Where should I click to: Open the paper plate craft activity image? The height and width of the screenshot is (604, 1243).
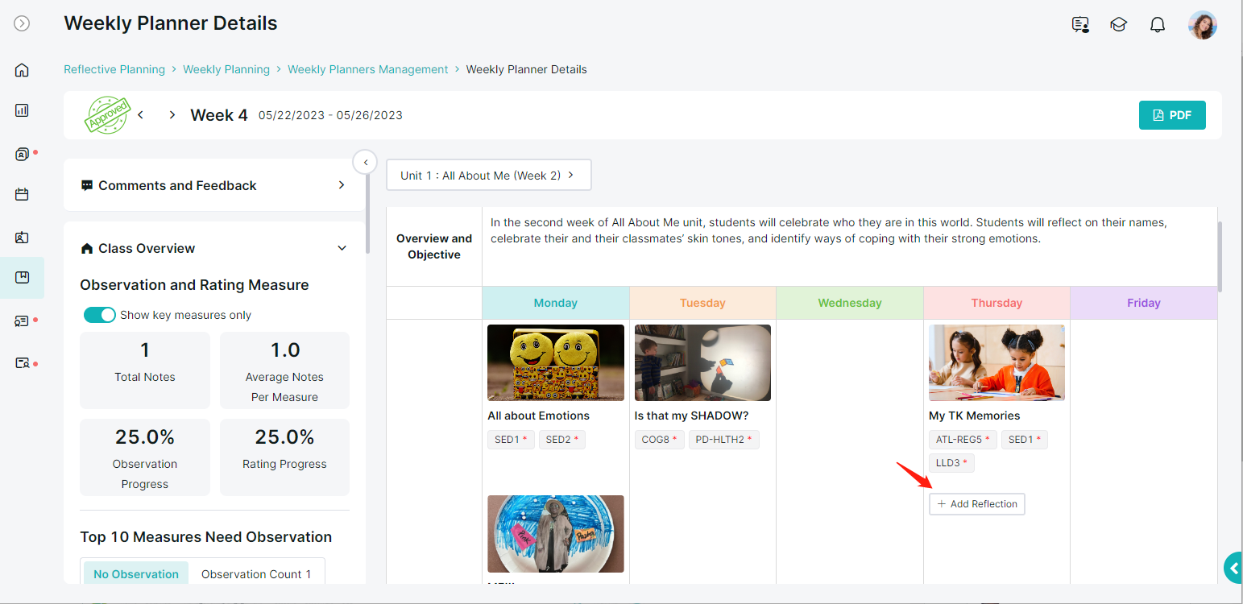[x=556, y=534]
